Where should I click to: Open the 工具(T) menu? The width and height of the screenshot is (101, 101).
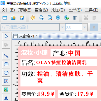[x=91, y=10]
